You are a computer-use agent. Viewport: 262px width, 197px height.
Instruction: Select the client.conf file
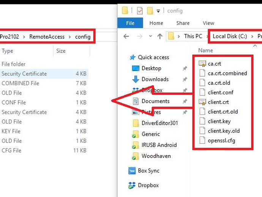[221, 92]
